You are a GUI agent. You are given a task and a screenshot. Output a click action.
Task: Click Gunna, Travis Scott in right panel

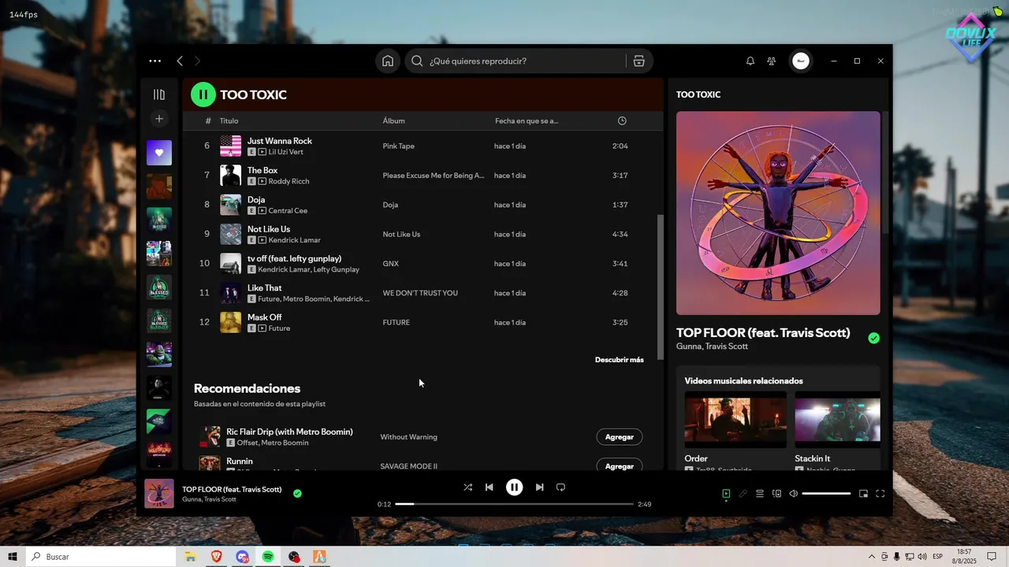click(712, 346)
